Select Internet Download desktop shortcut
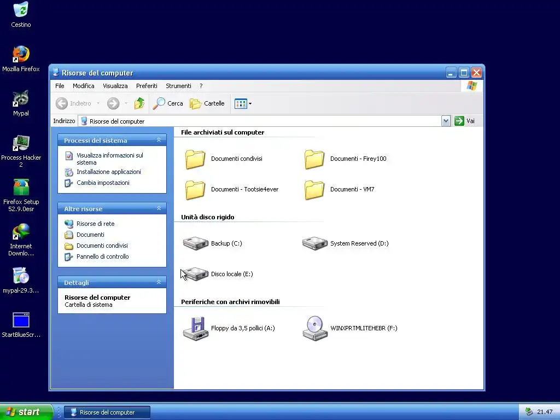This screenshot has width=560, height=420. pyautogui.click(x=21, y=240)
